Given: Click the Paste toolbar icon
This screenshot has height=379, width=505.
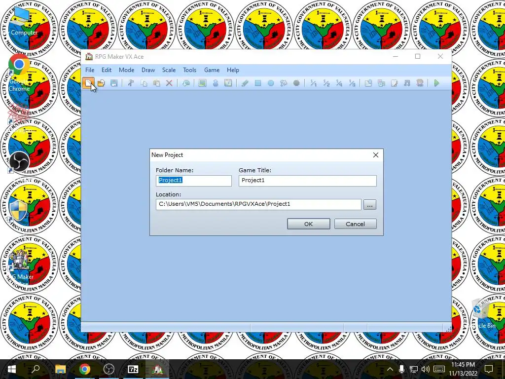Looking at the screenshot, I should coord(156,83).
